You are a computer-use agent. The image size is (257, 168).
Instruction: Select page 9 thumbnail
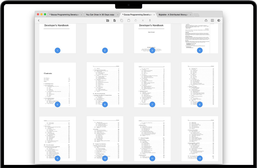click(x=57, y=139)
